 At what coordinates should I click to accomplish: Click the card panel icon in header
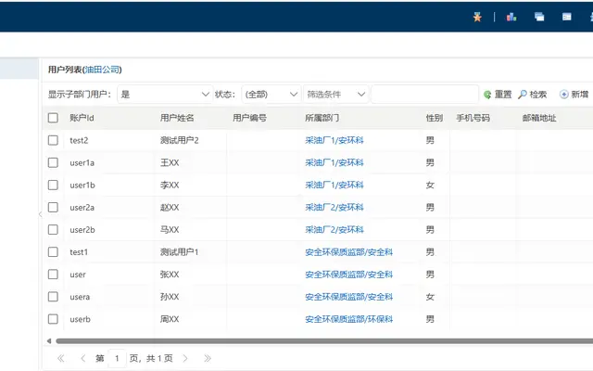pyautogui.click(x=566, y=17)
